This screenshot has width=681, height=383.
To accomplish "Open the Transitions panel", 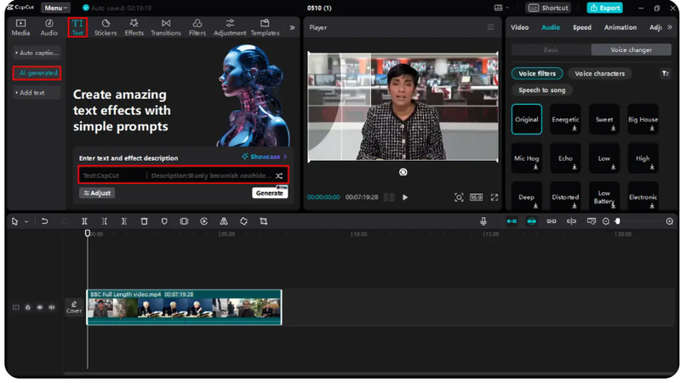I will coord(166,27).
